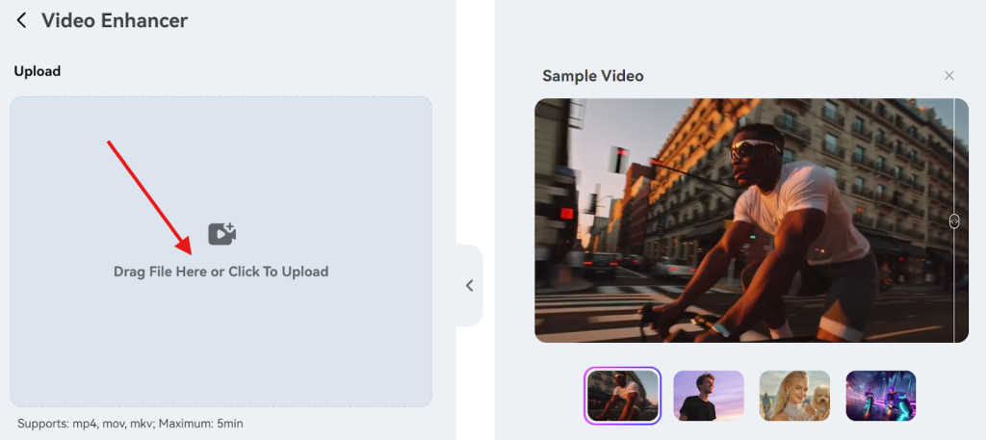Screen dimensions: 986x440
Task: Click the video camera plus upload icon
Action: coord(221,233)
